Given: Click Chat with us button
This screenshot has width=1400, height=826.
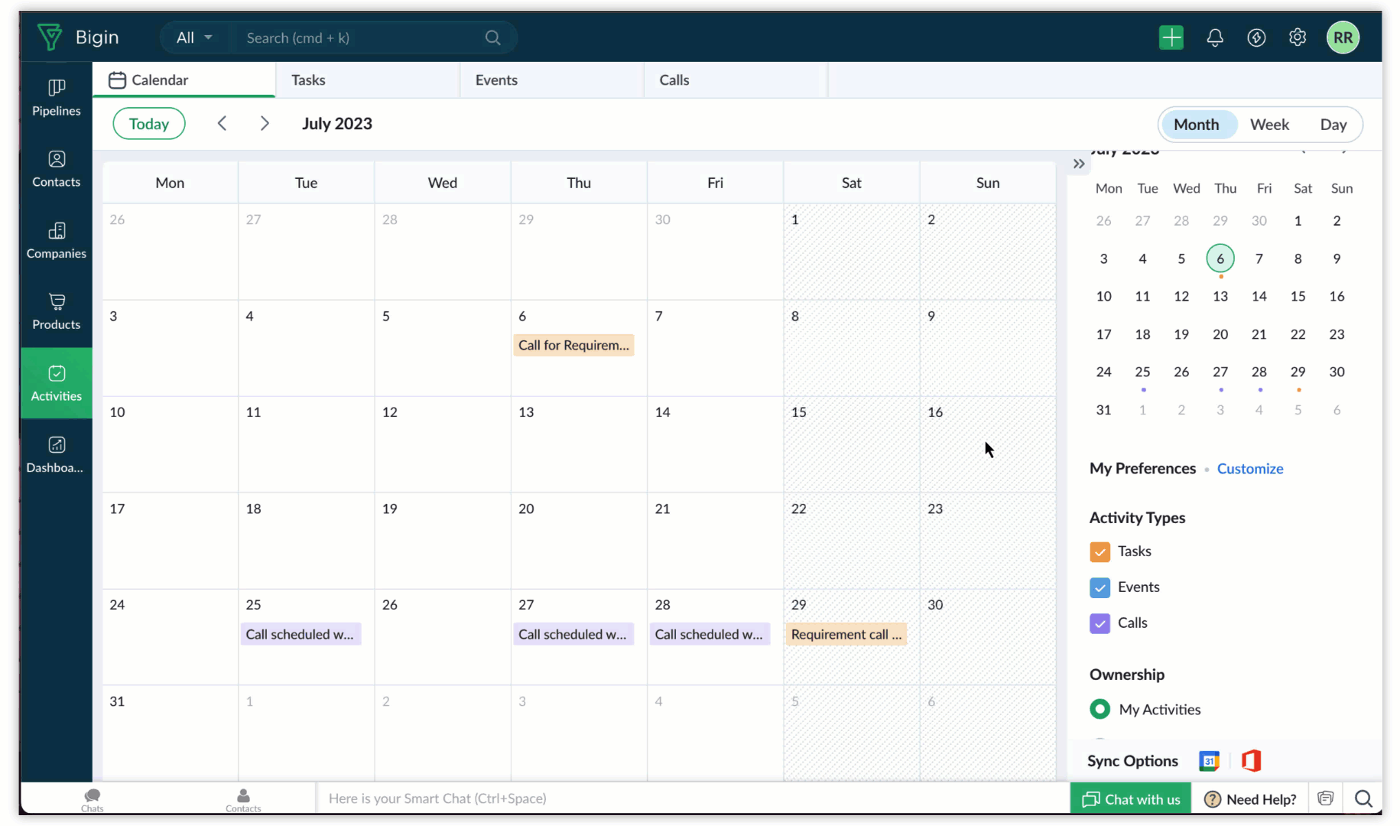Looking at the screenshot, I should [1130, 799].
